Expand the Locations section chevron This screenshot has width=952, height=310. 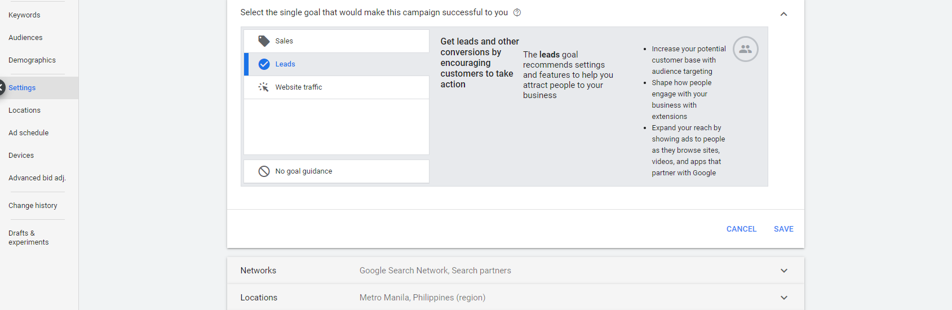coord(783,298)
